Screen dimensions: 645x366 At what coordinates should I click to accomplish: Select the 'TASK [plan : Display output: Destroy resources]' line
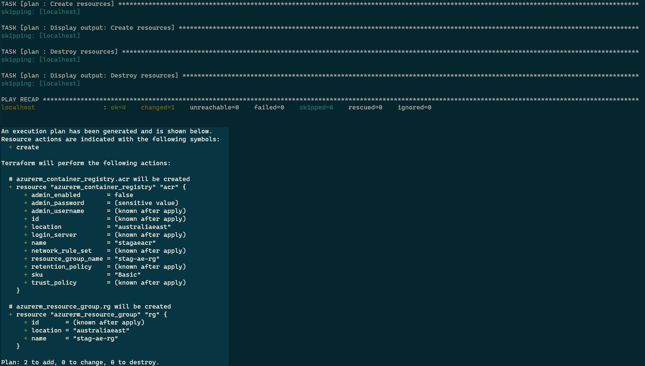coord(90,75)
